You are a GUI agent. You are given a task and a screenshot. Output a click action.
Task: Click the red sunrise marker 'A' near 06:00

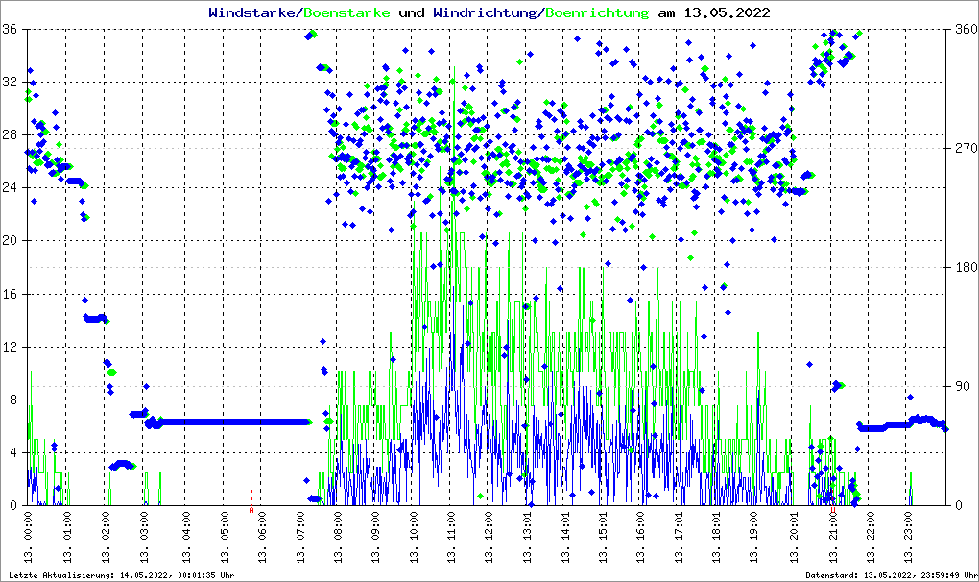coord(251,510)
